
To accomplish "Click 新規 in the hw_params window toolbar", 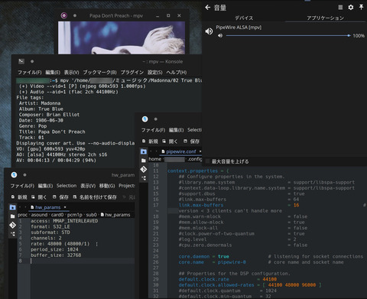I will tap(19, 197).
